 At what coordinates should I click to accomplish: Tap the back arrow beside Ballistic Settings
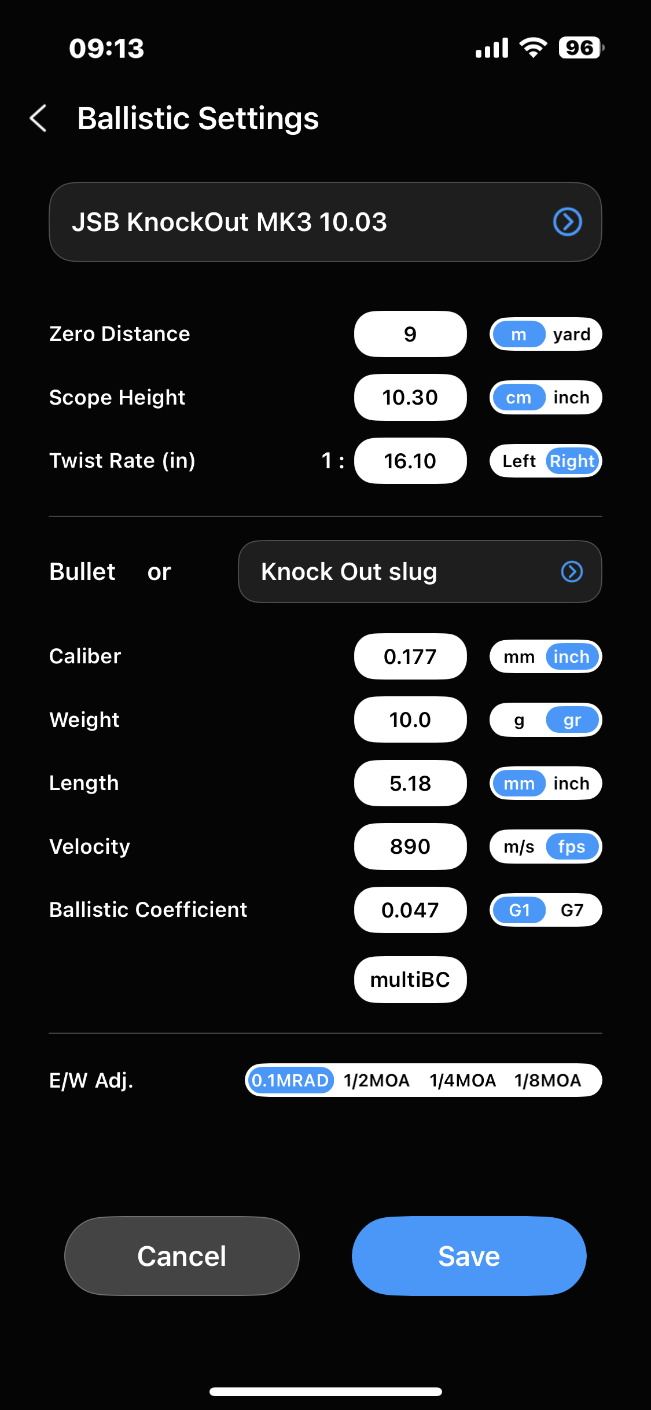(x=38, y=119)
